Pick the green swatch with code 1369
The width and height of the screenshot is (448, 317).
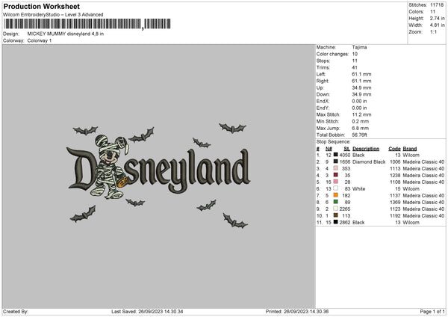coord(336,202)
